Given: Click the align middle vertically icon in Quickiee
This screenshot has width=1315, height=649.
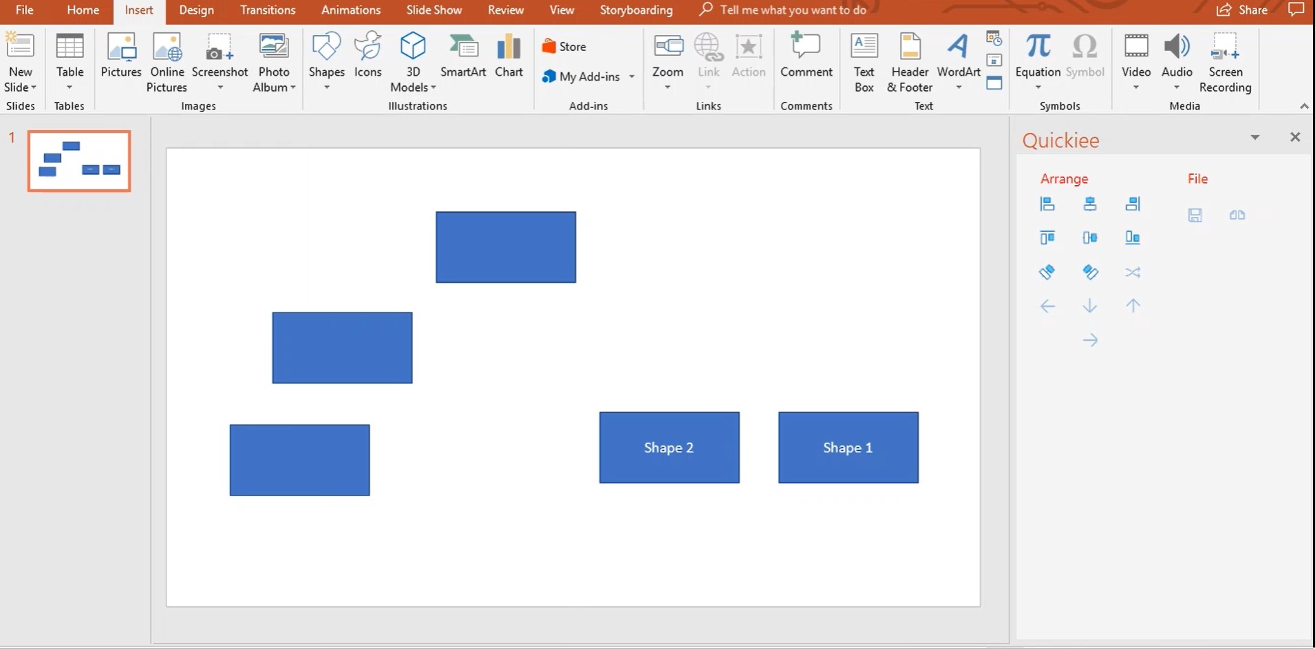Looking at the screenshot, I should point(1090,237).
